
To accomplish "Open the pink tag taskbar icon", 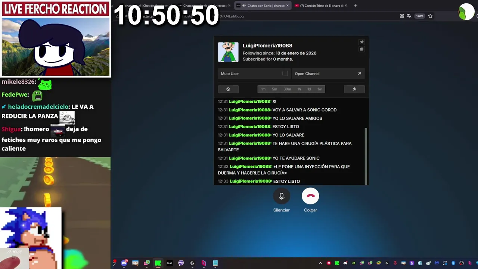I will click(204, 263).
